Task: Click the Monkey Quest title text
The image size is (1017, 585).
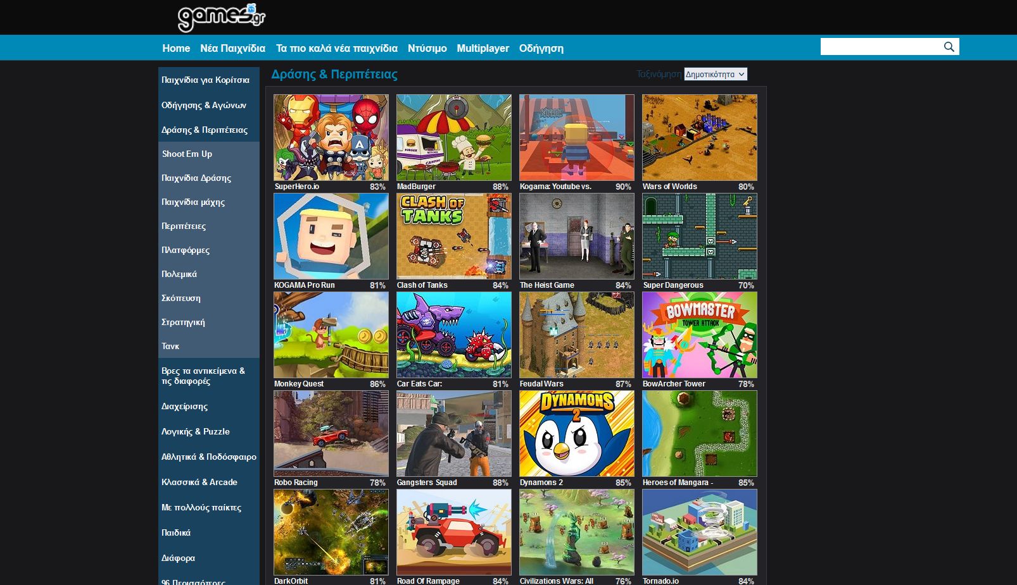Action: tap(299, 384)
